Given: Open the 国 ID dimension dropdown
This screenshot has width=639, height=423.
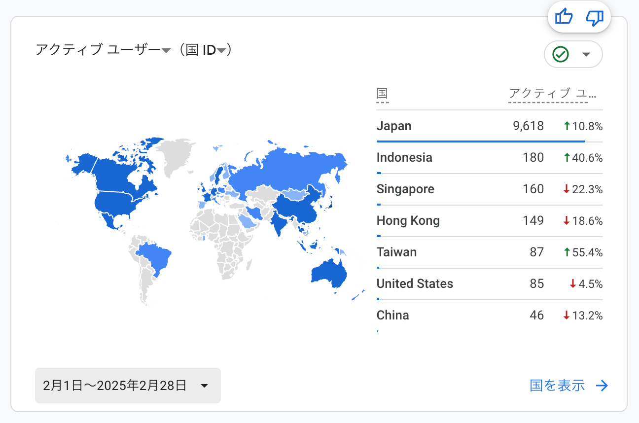Looking at the screenshot, I should (221, 49).
